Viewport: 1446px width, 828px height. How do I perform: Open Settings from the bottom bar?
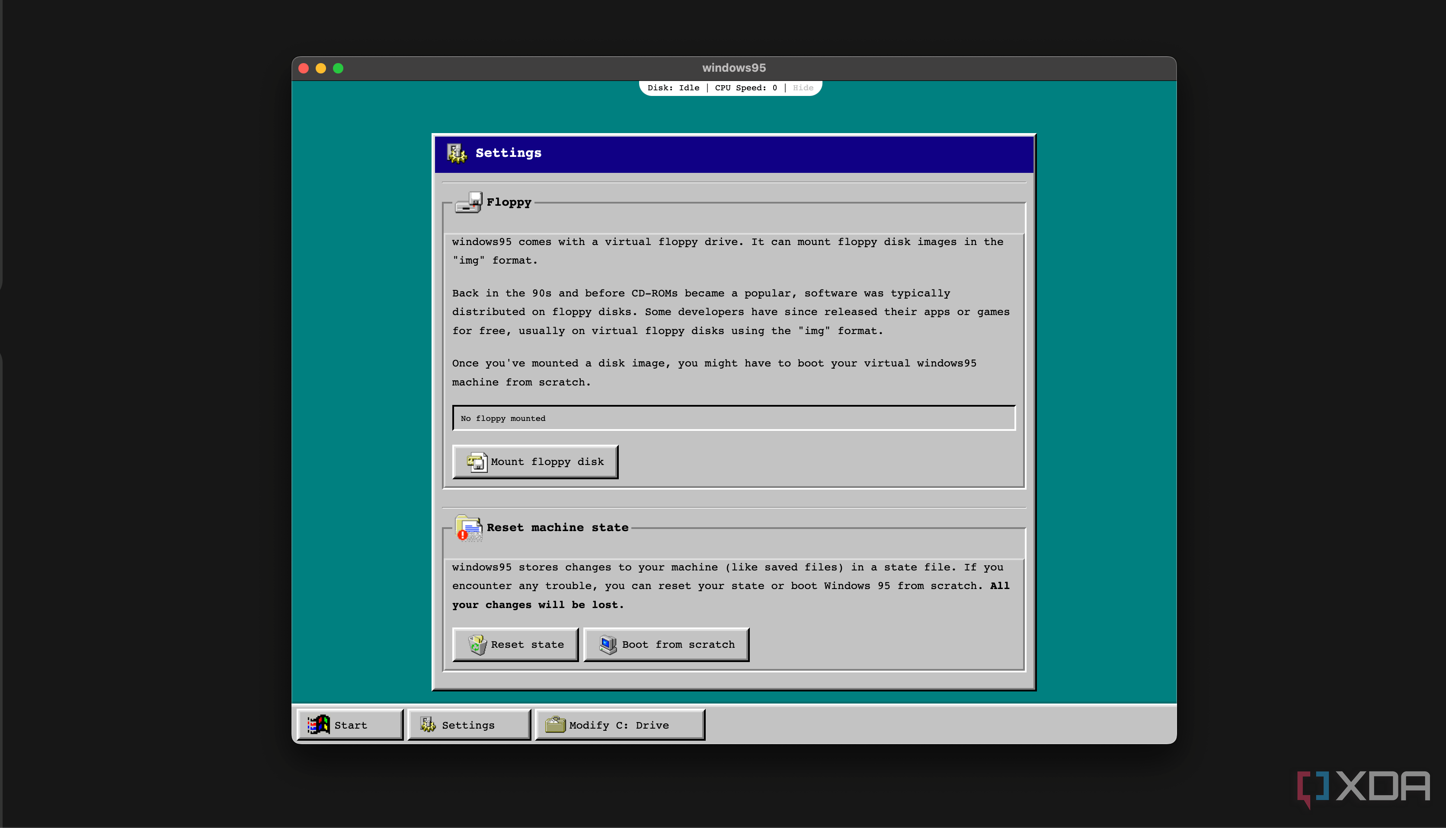click(x=469, y=724)
